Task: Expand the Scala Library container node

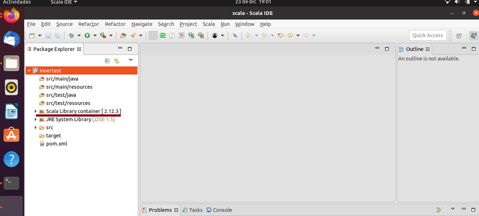Action: pyautogui.click(x=35, y=111)
